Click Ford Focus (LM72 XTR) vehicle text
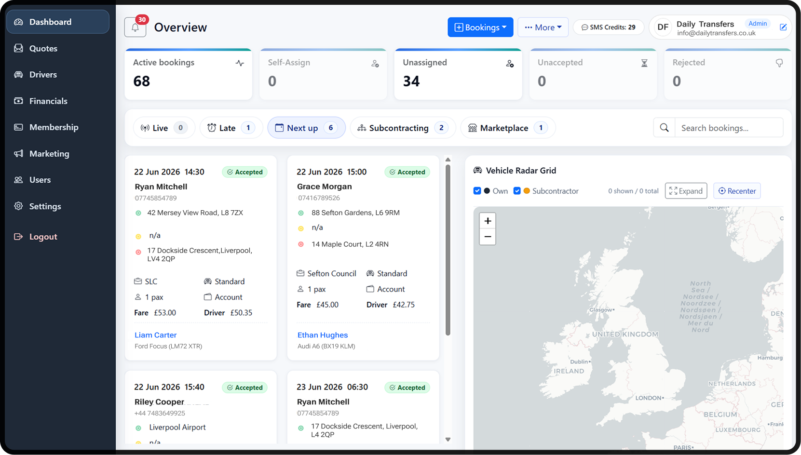The image size is (801, 455). (x=168, y=346)
